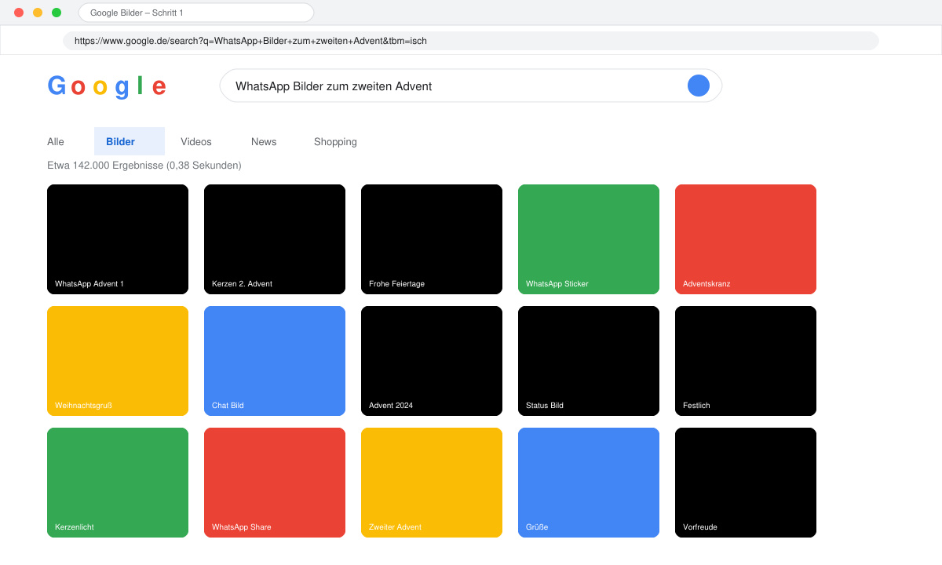
Task: Click the browser address bar URL
Action: (471, 41)
